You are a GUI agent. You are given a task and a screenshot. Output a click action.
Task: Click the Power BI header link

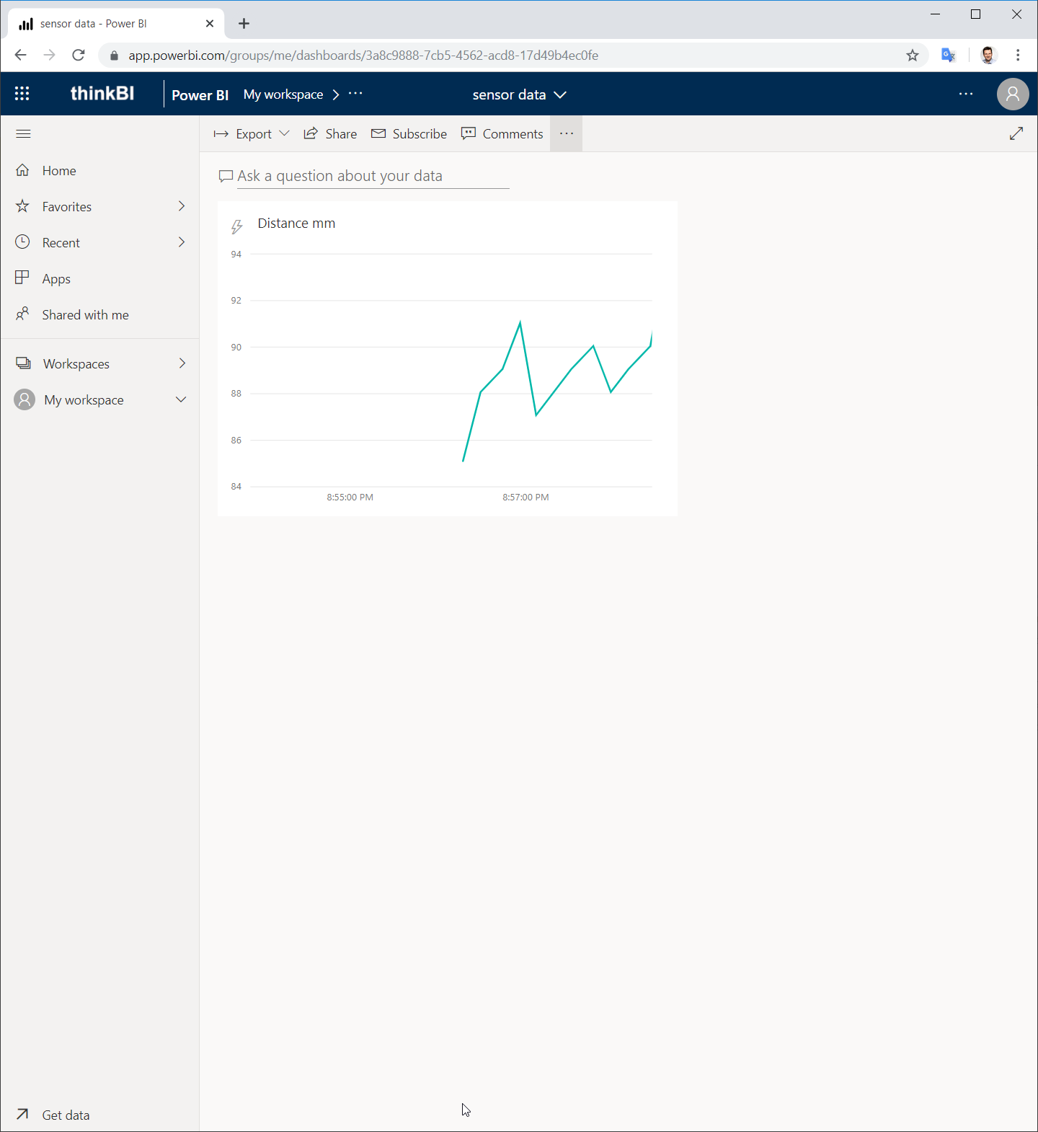(x=200, y=95)
